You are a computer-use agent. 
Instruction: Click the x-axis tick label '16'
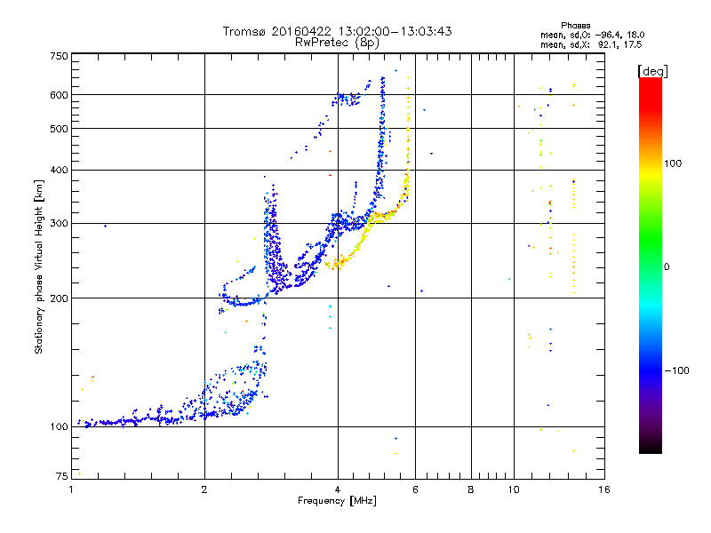[604, 489]
